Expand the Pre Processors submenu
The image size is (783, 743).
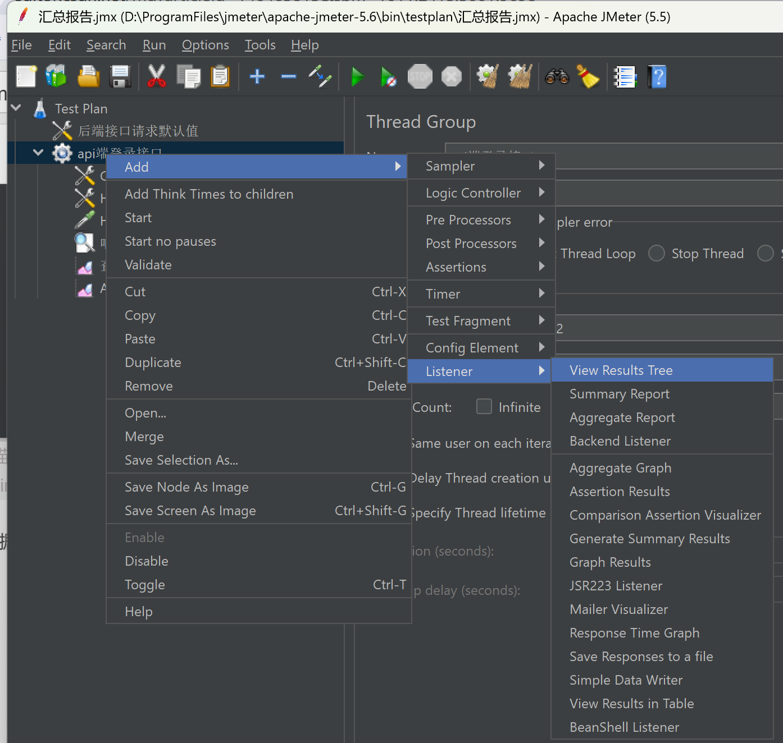481,220
